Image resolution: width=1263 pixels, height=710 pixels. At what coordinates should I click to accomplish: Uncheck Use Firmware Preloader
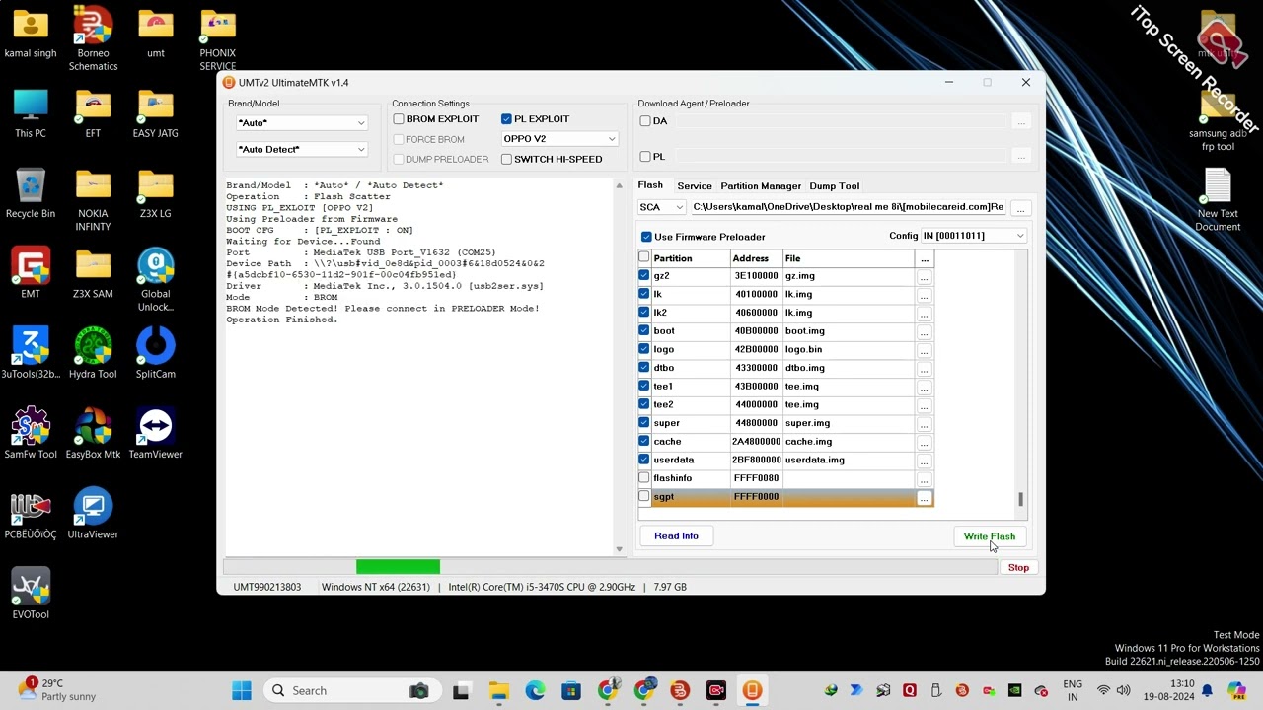click(x=646, y=237)
